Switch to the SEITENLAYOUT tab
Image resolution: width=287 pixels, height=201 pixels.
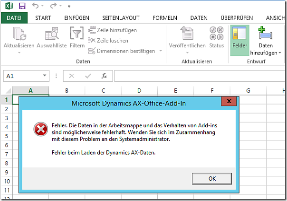121,18
